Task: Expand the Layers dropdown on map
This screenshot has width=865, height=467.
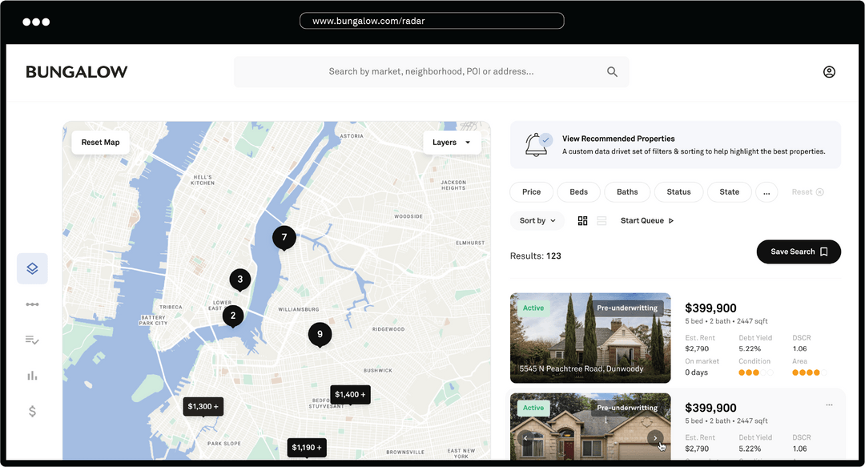Action: 452,143
